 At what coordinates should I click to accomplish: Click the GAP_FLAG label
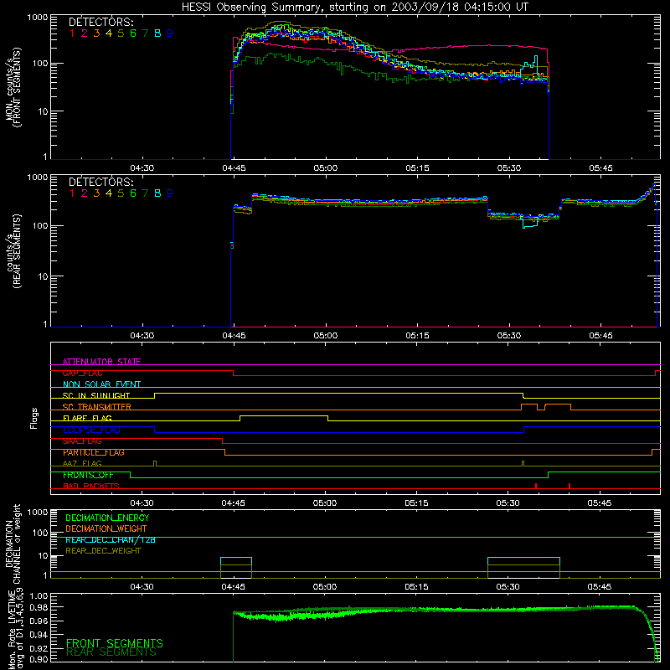82,373
